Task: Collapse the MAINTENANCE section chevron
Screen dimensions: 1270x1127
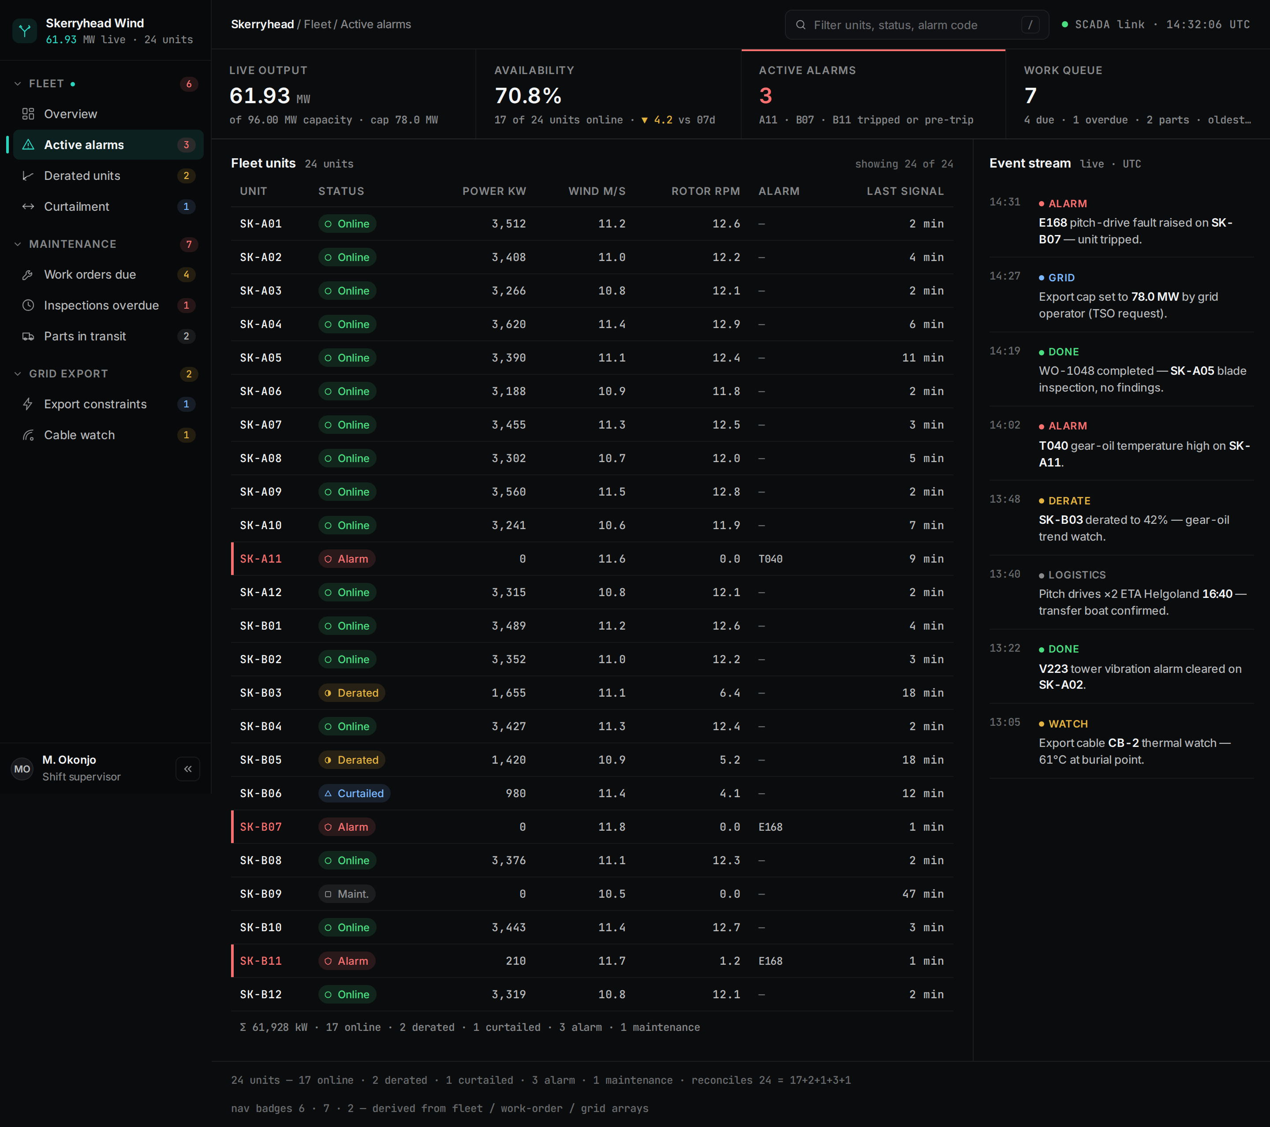Action: (17, 244)
